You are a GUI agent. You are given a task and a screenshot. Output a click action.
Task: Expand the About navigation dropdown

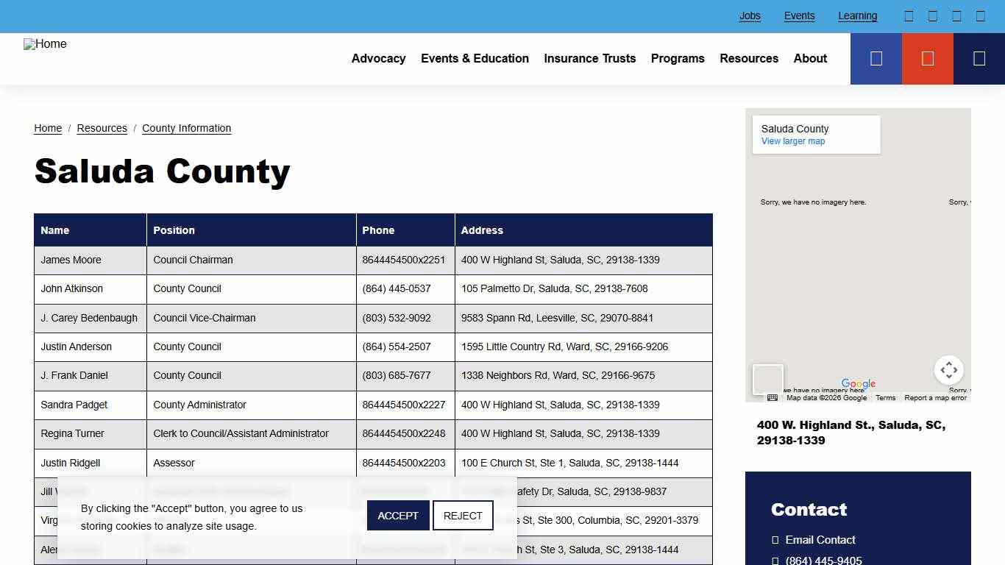point(809,58)
